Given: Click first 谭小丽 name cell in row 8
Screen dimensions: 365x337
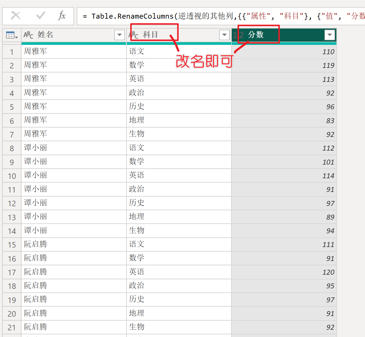Looking at the screenshot, I should pos(73,148).
